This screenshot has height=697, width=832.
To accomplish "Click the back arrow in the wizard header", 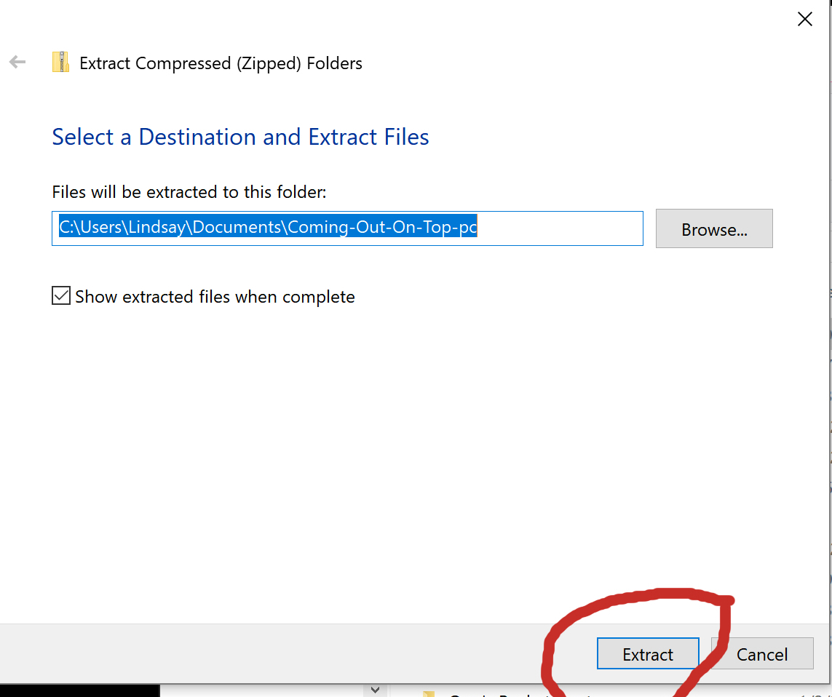I will click(17, 63).
